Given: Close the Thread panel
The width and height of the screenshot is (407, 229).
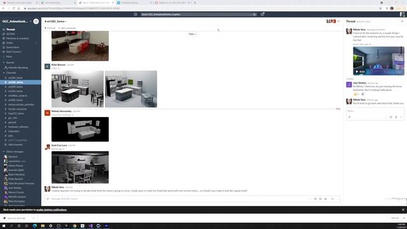Looking at the screenshot, I should [402, 21].
